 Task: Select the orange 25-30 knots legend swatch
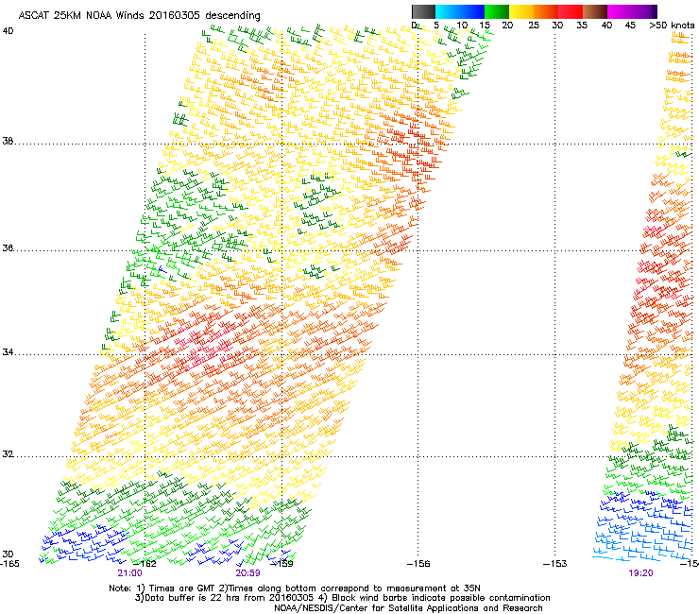point(545,11)
